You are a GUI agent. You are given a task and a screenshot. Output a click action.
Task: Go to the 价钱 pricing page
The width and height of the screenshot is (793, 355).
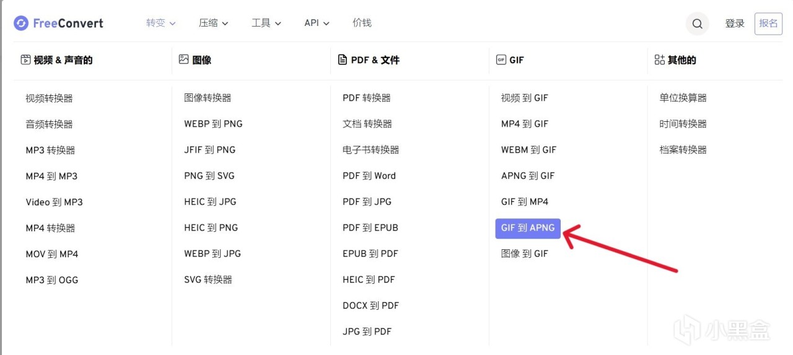(362, 23)
